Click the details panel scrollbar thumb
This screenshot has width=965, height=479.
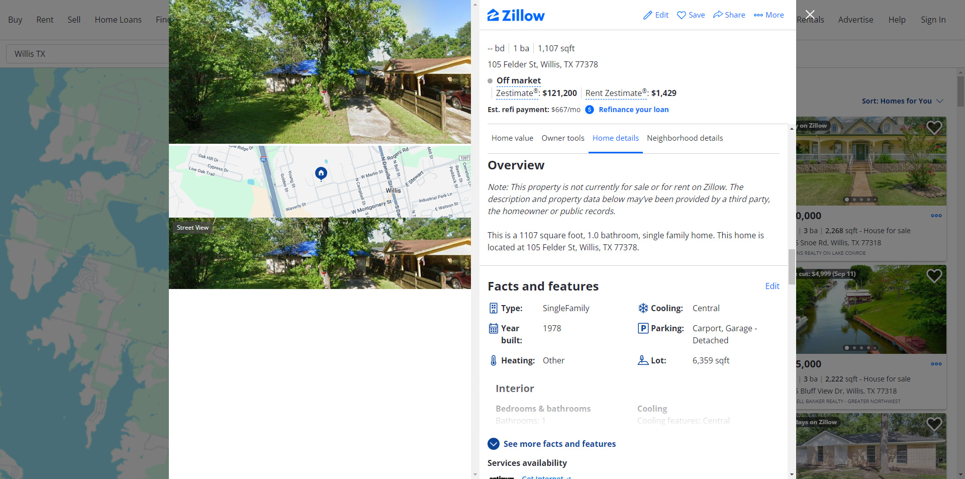792,266
